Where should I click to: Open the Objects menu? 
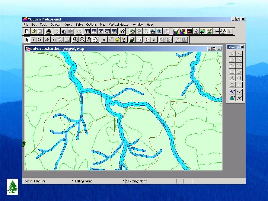(55, 25)
